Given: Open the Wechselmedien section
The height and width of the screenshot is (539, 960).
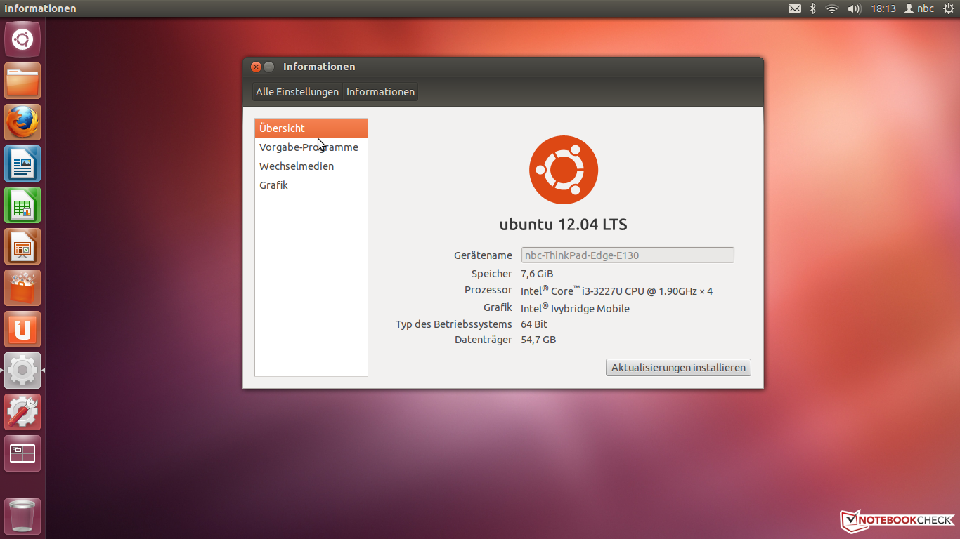Looking at the screenshot, I should (x=311, y=166).
